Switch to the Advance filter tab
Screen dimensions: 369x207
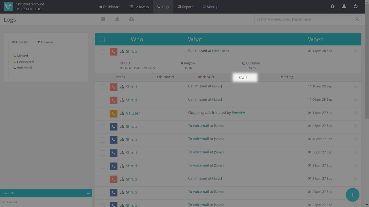tap(45, 42)
